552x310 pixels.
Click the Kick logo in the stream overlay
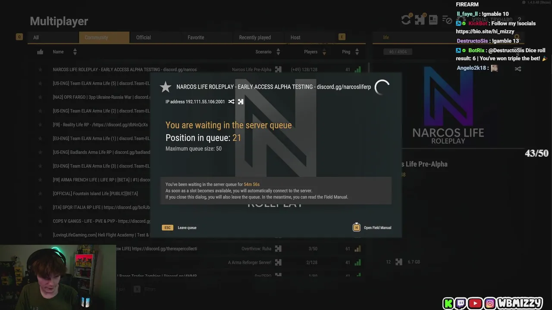[x=448, y=303]
